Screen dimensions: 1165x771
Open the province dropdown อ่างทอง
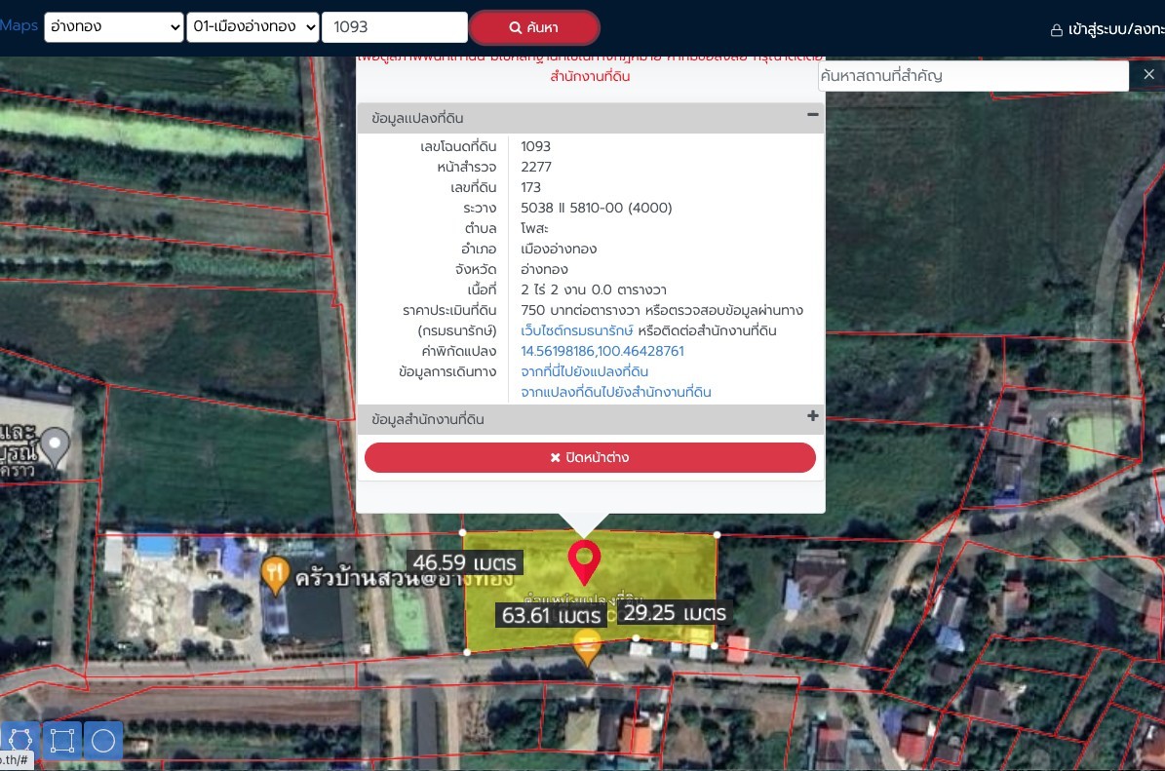click(x=114, y=26)
